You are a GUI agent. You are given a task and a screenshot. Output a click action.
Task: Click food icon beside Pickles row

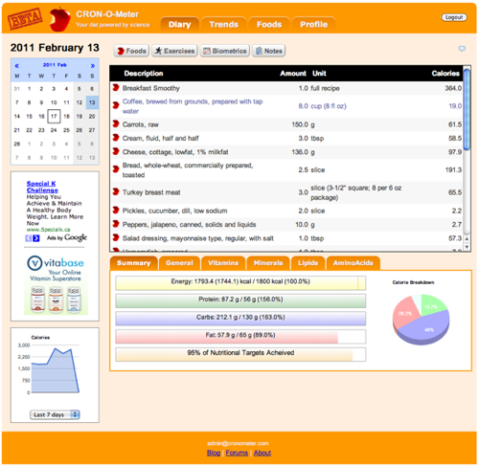point(116,210)
